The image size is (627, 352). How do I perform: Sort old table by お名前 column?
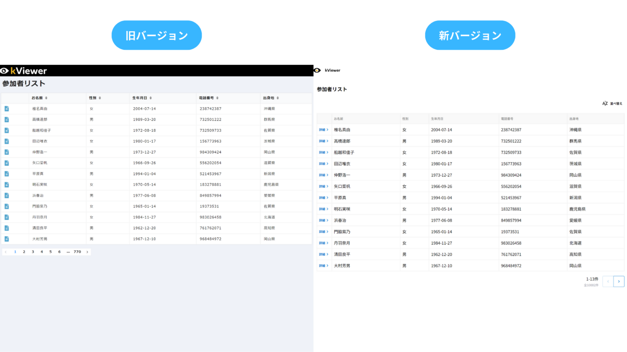(x=46, y=98)
